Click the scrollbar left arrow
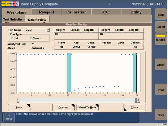168x126 pixels. tap(18, 100)
